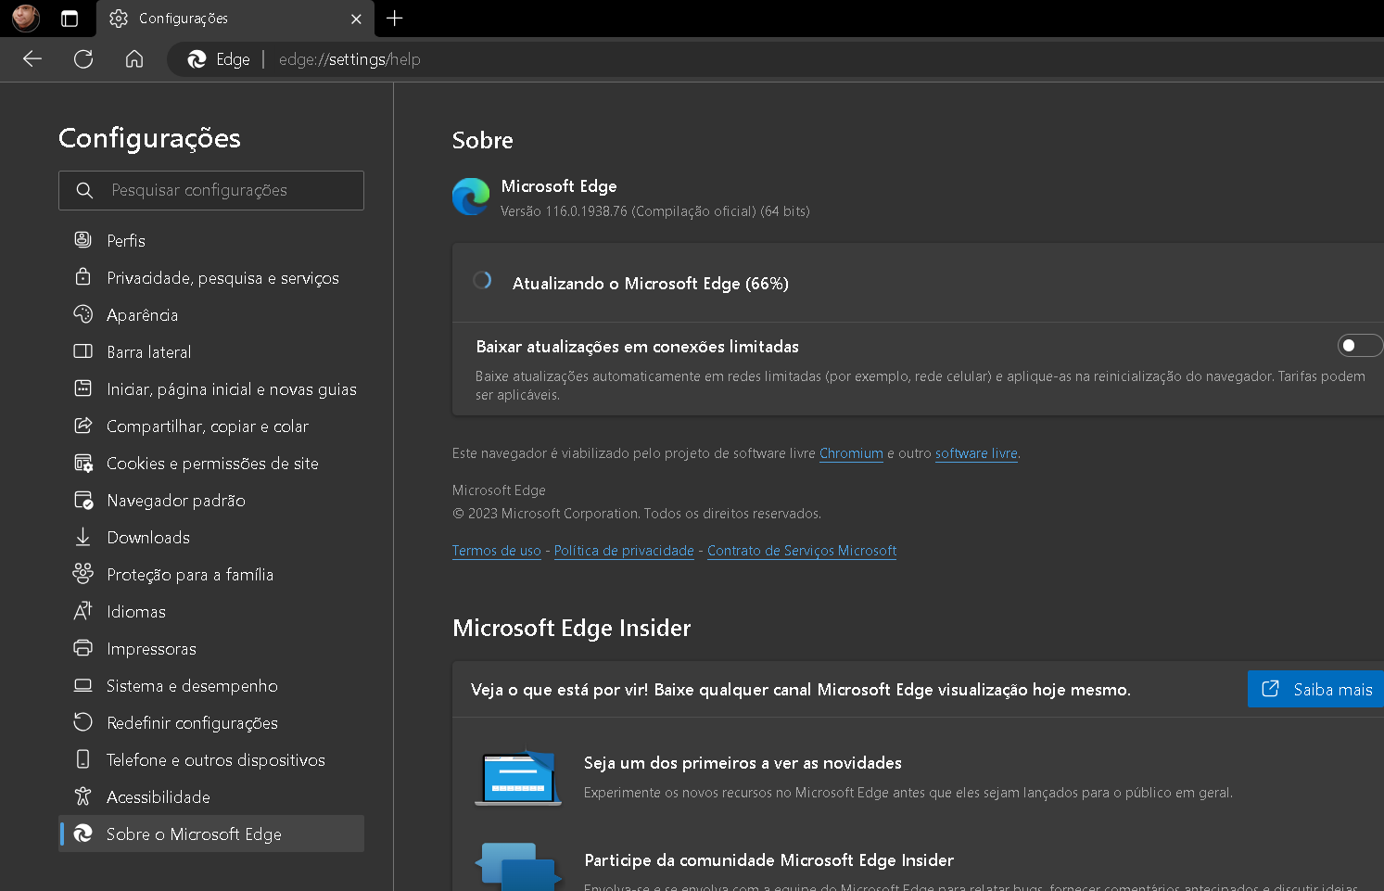
Task: Click the Cookies e permissões de site icon
Action: (83, 463)
